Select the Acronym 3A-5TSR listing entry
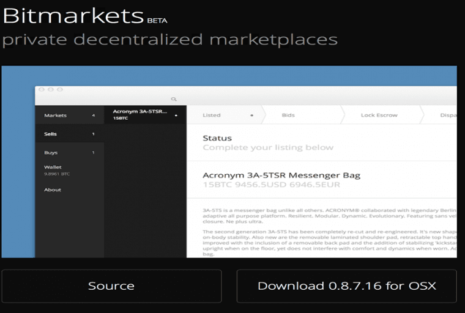Screen dimensions: 465x313 pos(146,115)
